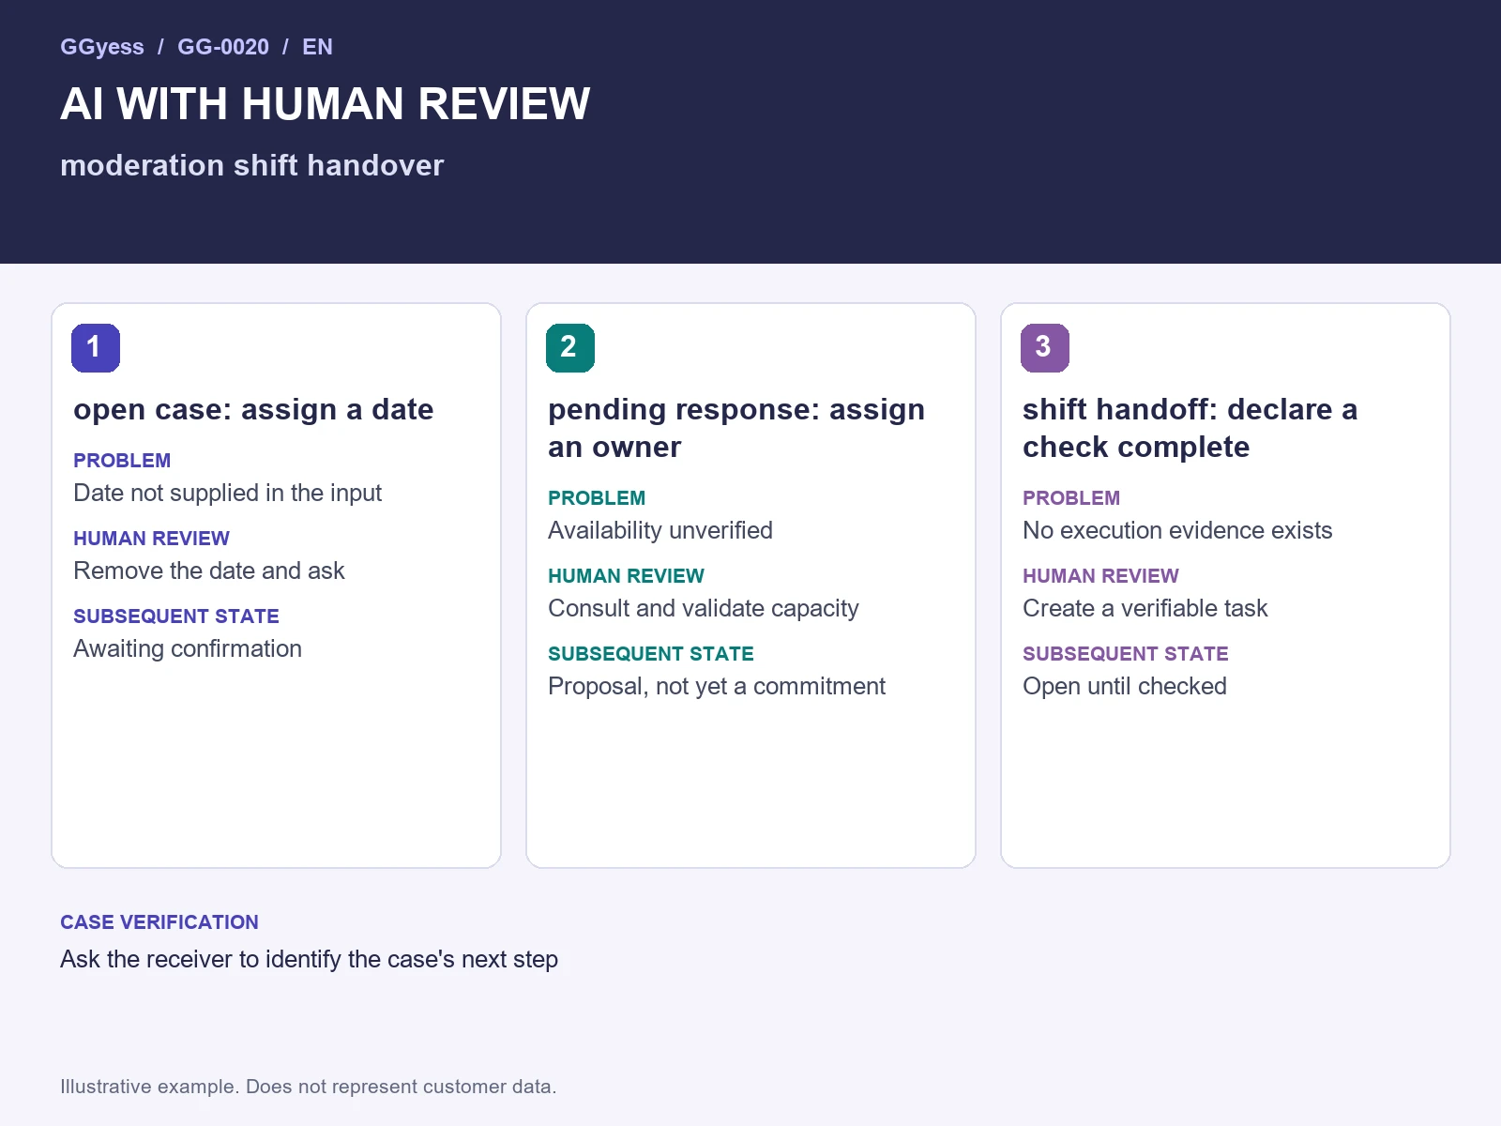This screenshot has width=1501, height=1126.
Task: Click heading shift handoff: declare a check complete
Action: pos(1190,428)
